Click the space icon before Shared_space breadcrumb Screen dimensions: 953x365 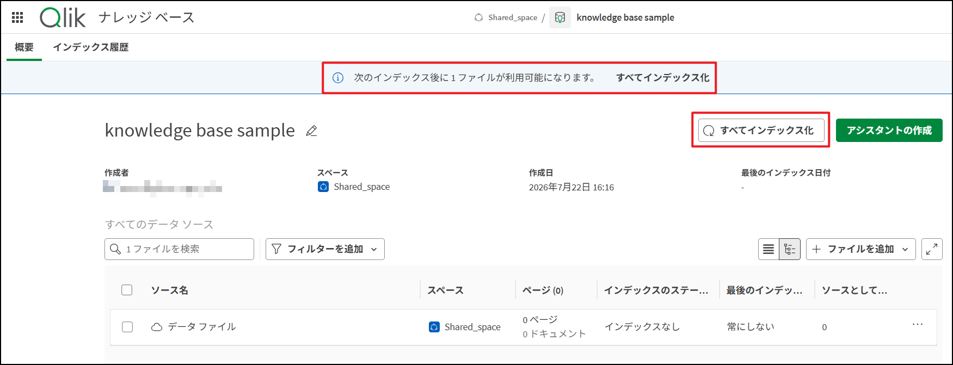click(x=479, y=17)
